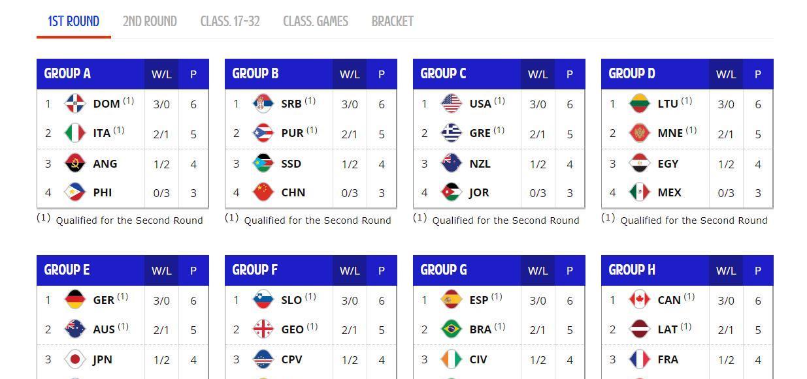Click the Georgia flag icon
Image resolution: width=807 pixels, height=379 pixels.
click(263, 329)
